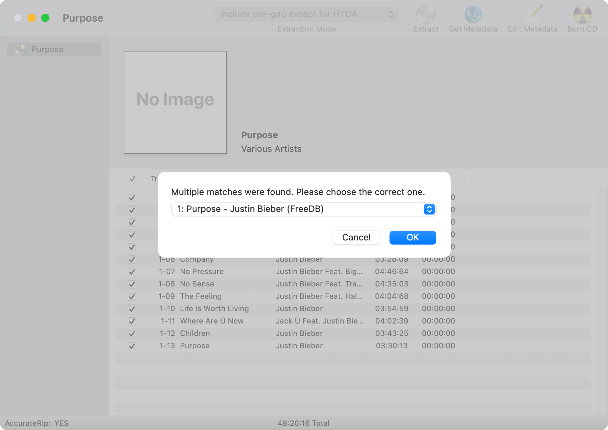The width and height of the screenshot is (608, 430).
Task: Select track title No Sense
Action: [197, 284]
